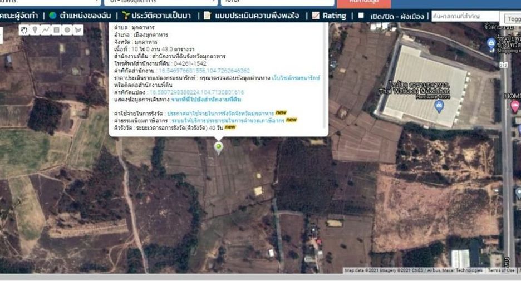Open the land office coordinates link
Screen dimensions: 521x281
tap(204, 71)
